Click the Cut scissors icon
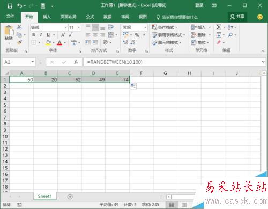 coord(19,27)
